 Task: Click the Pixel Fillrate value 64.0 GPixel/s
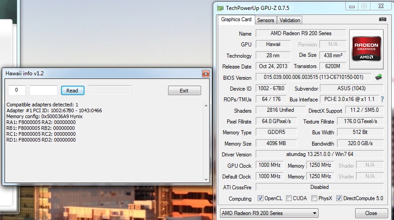(276, 121)
